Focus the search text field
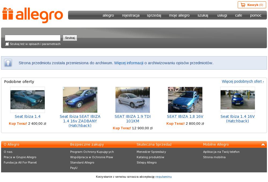Screen dimensions: 268x182 point(33,38)
